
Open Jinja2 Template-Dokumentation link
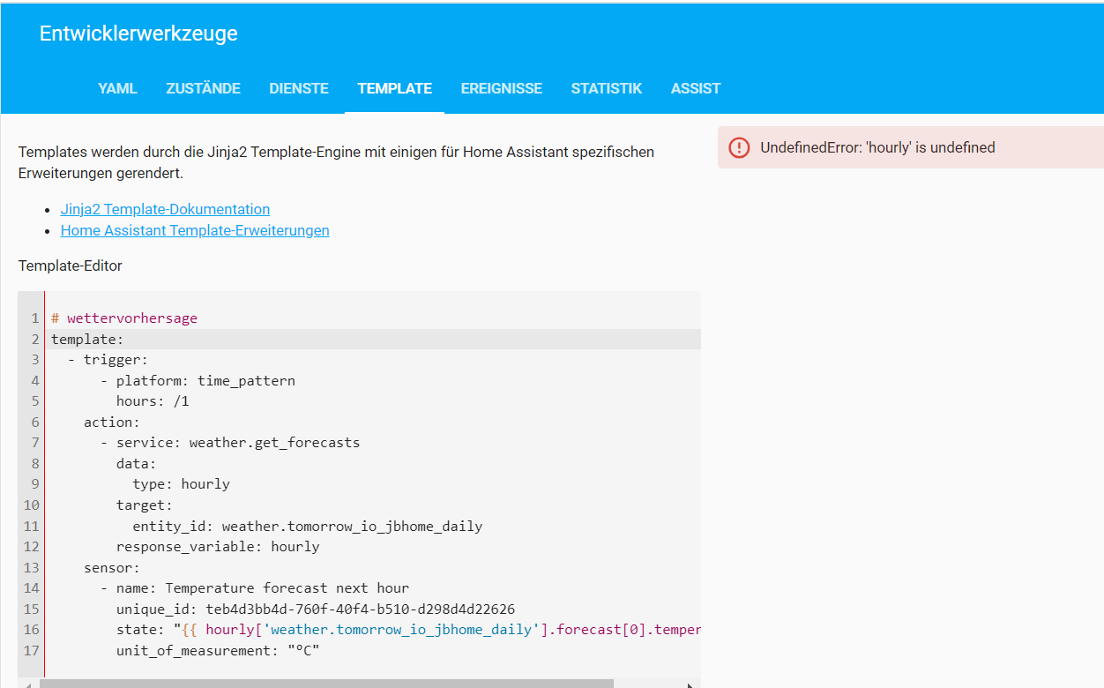point(165,209)
